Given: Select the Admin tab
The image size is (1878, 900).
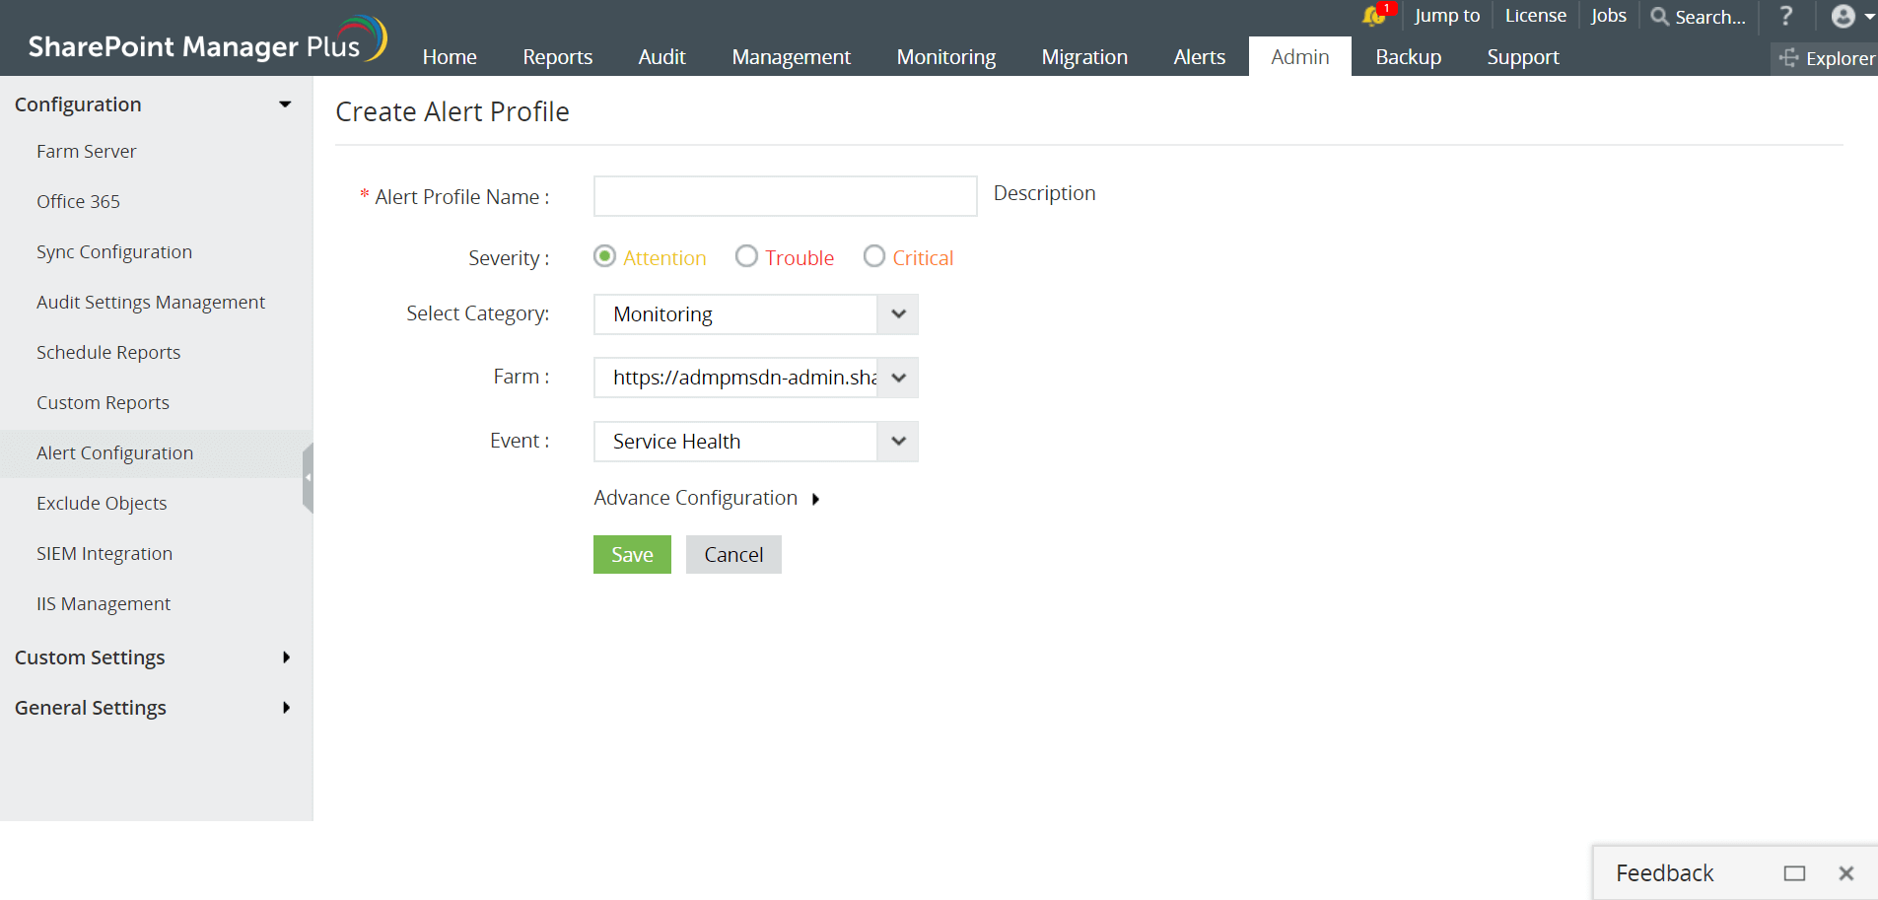Looking at the screenshot, I should [1300, 57].
